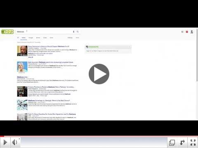
Task: Click the small play button in the bottom control bar
Action: pyautogui.click(x=5, y=142)
